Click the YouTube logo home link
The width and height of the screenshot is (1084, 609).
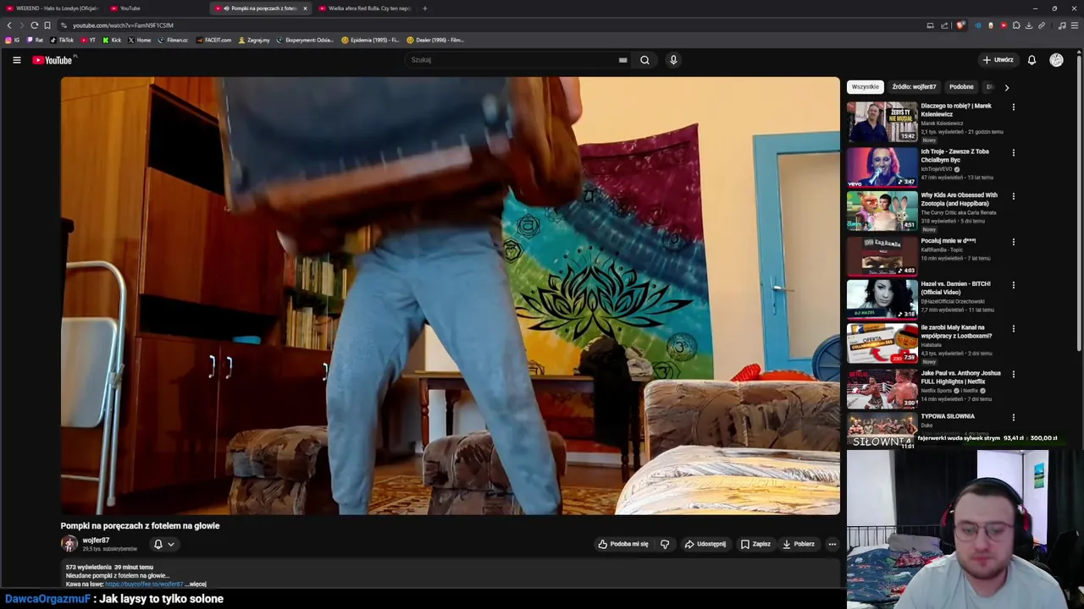coord(53,60)
